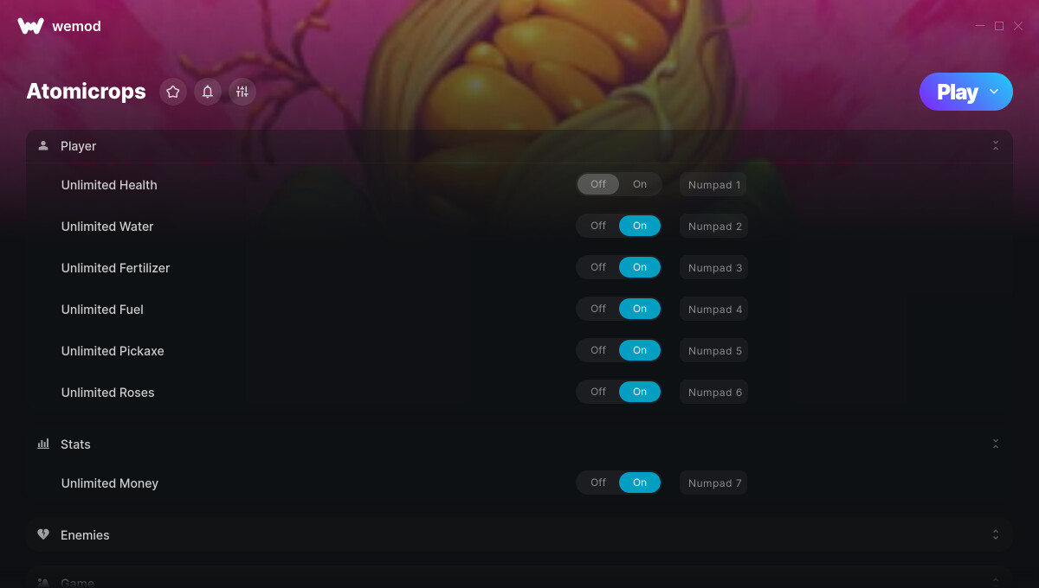
Task: Turn on Unlimited Health
Action: (640, 184)
